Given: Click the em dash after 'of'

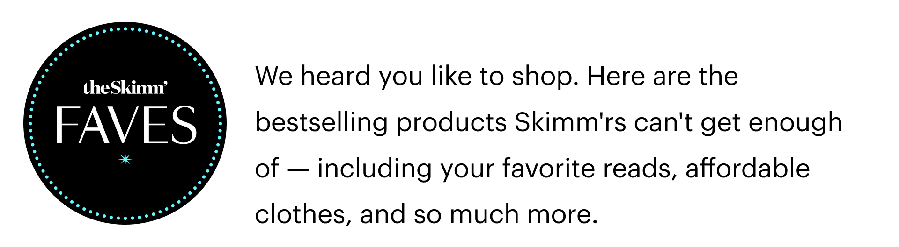Looking at the screenshot, I should point(298,169).
